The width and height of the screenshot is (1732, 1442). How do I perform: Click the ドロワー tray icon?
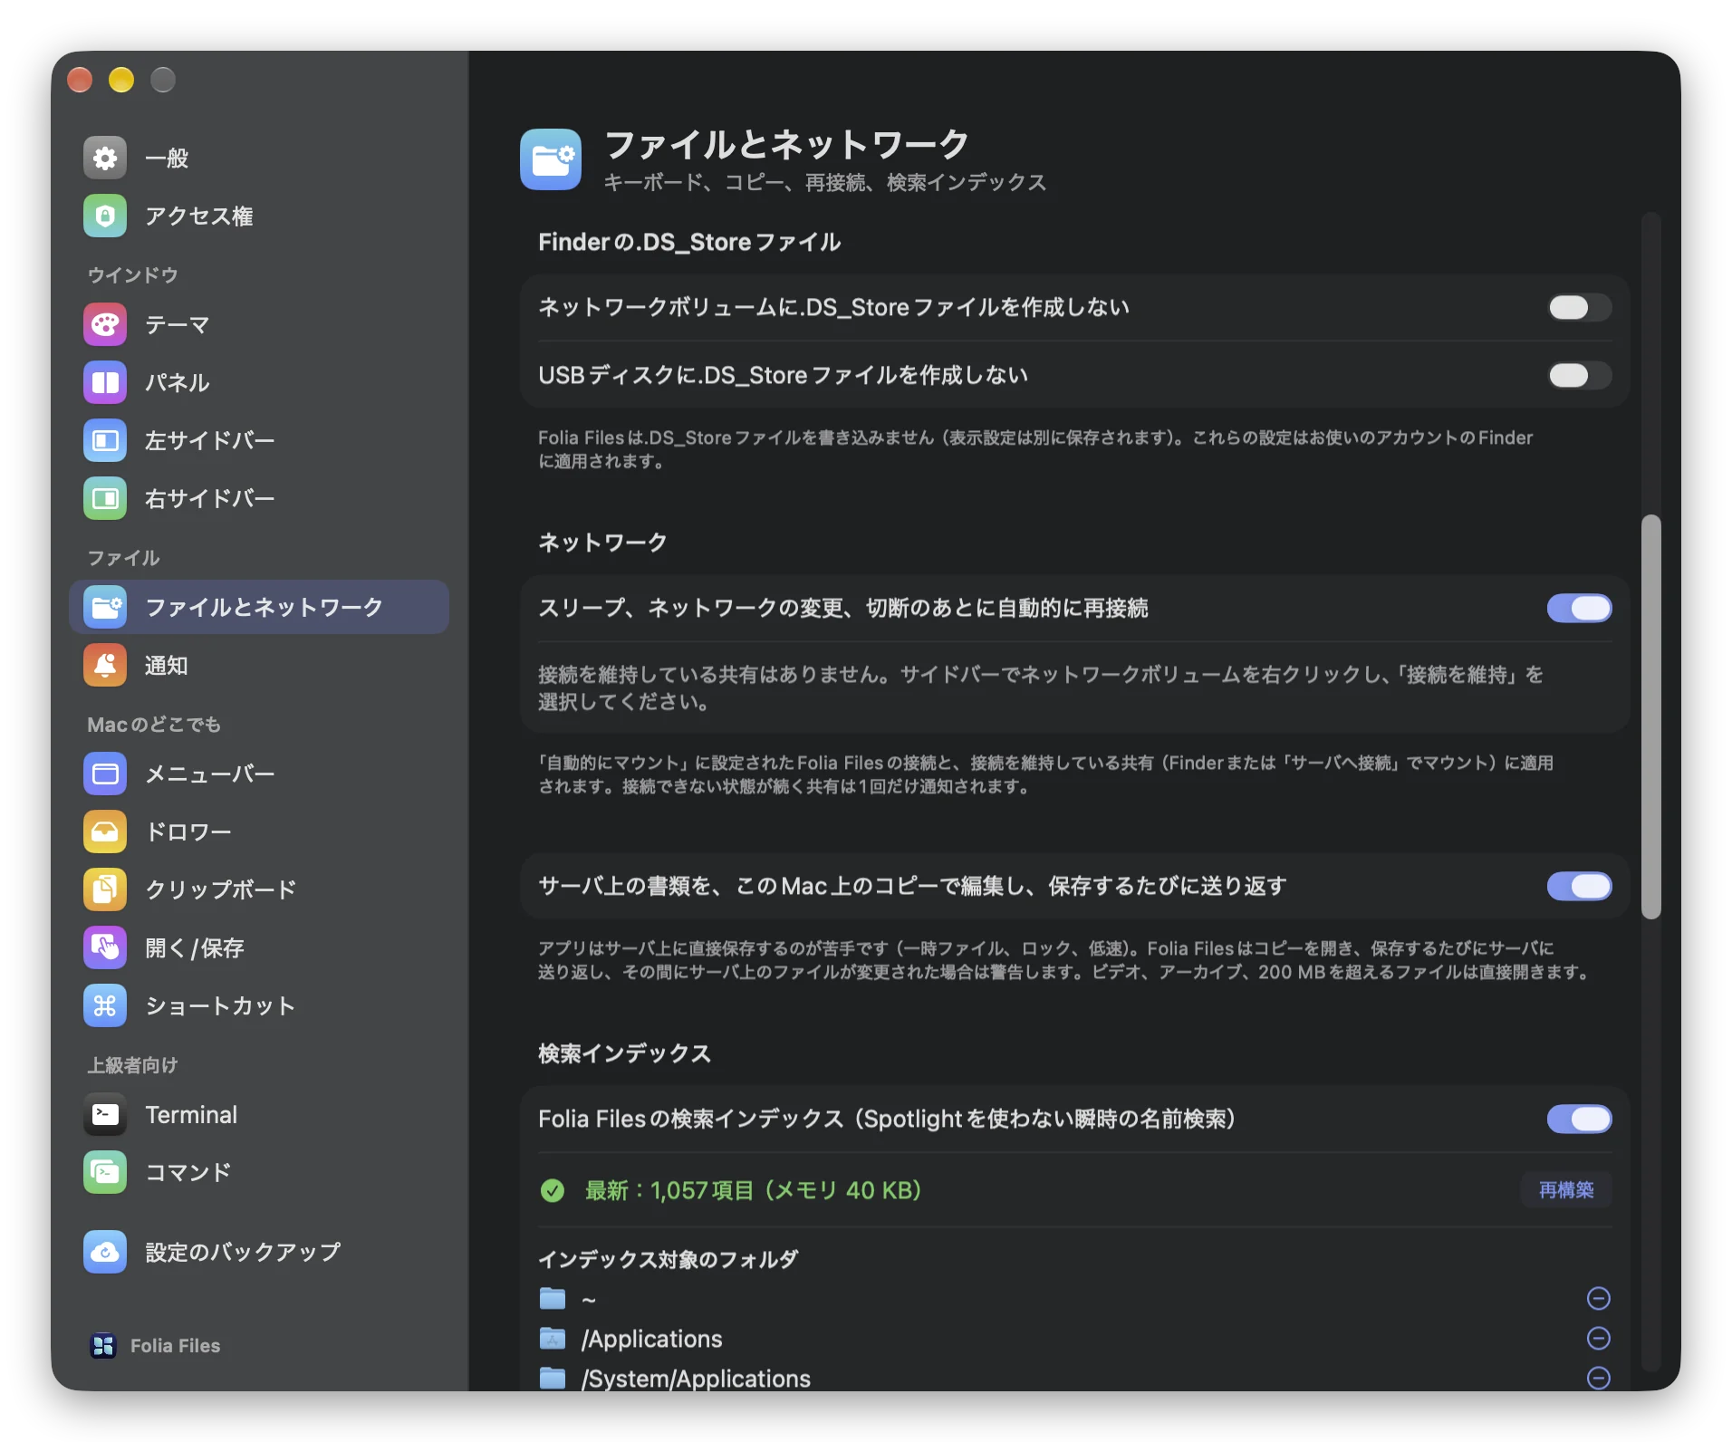[105, 832]
